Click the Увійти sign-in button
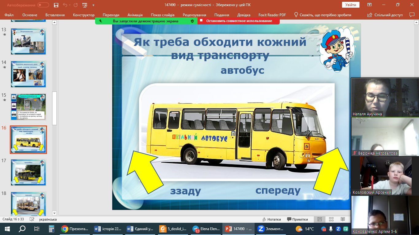Image resolution: width=419 pixels, height=235 pixels. (351, 5)
